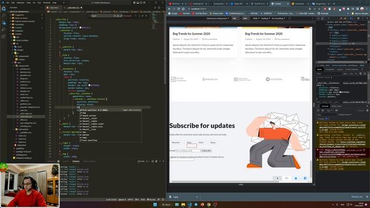
Task: Go back in the Chrome browser
Action: pos(169,9)
